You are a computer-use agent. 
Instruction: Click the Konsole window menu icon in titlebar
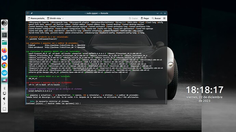(28, 13)
